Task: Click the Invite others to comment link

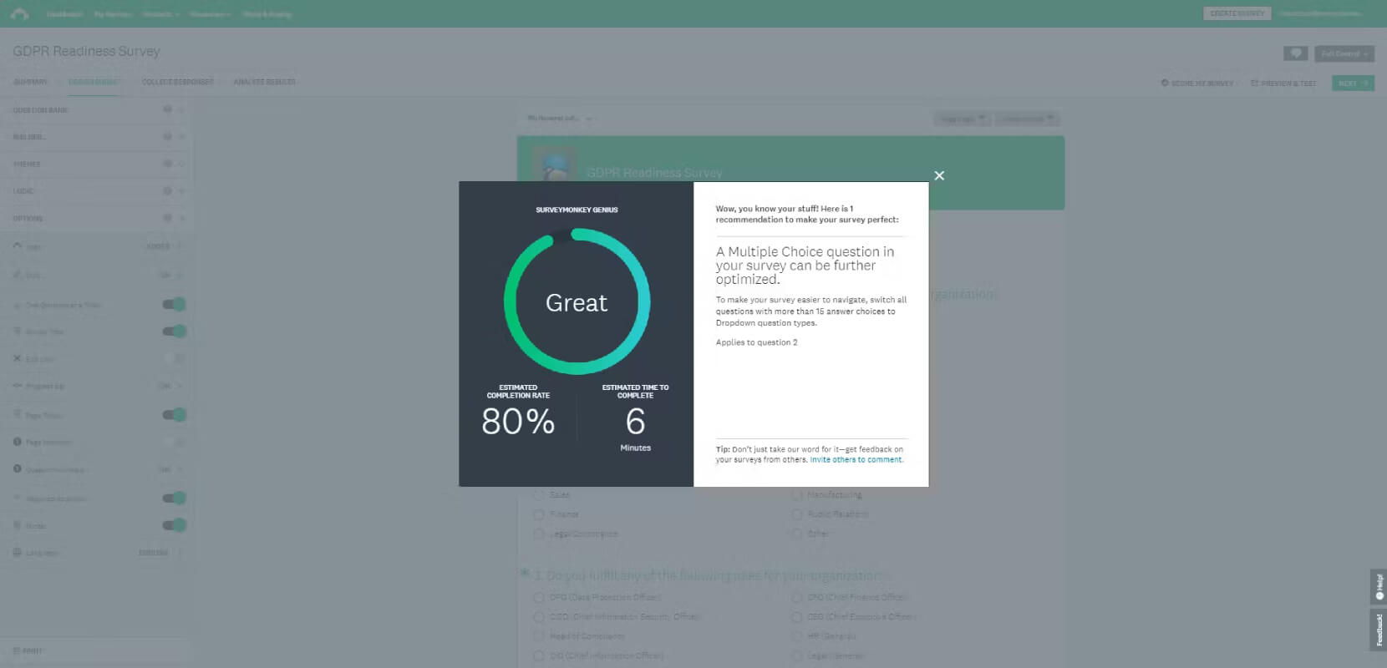Action: 856,459
